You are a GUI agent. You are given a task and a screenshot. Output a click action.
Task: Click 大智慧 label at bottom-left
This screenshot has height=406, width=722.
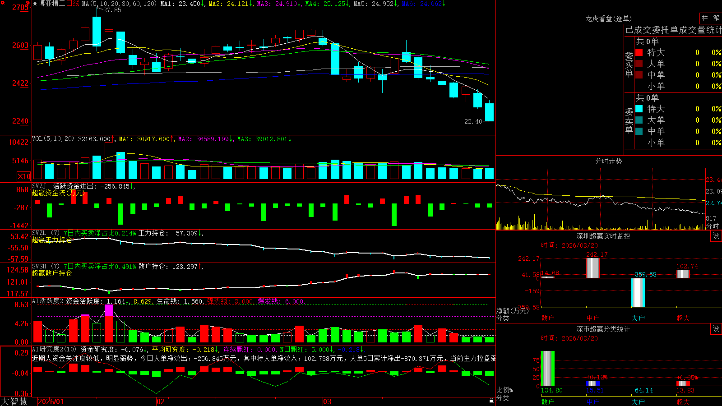(14, 401)
